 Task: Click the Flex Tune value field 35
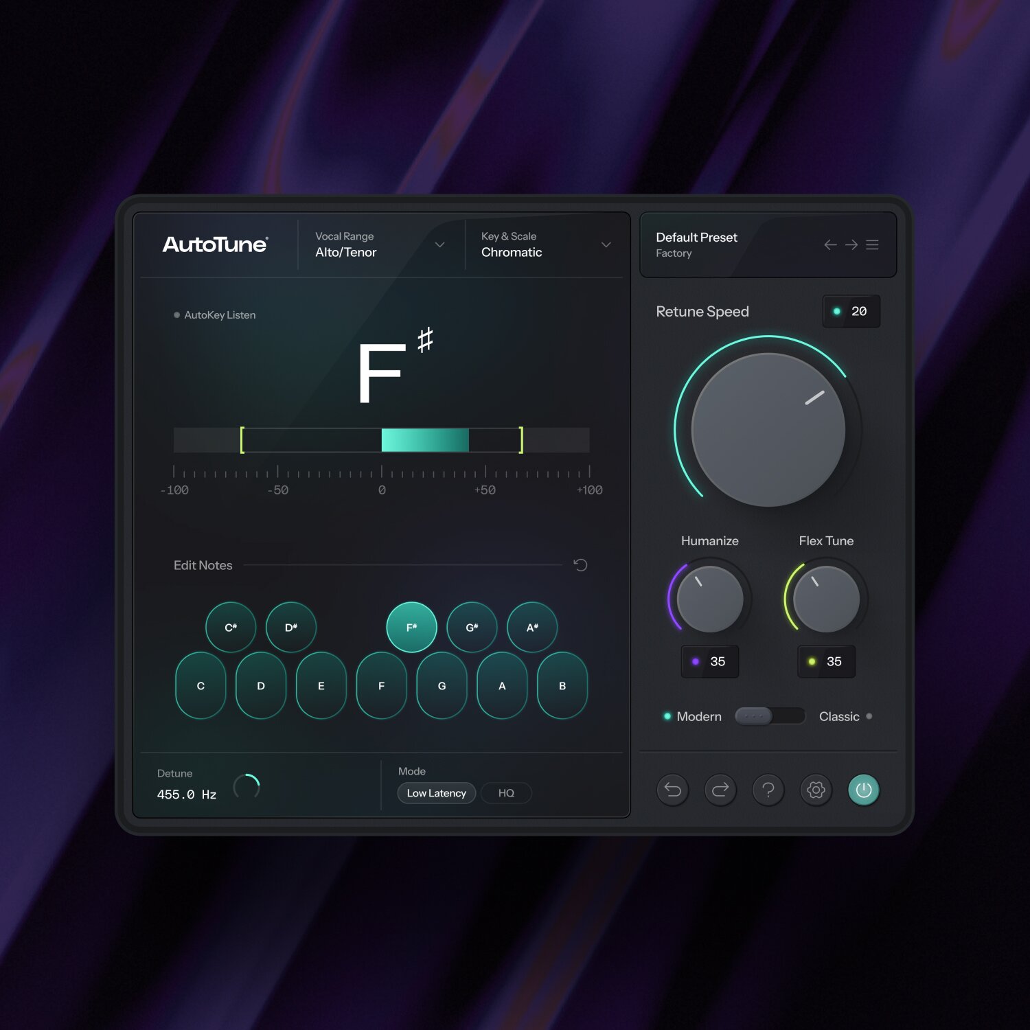[x=827, y=661]
